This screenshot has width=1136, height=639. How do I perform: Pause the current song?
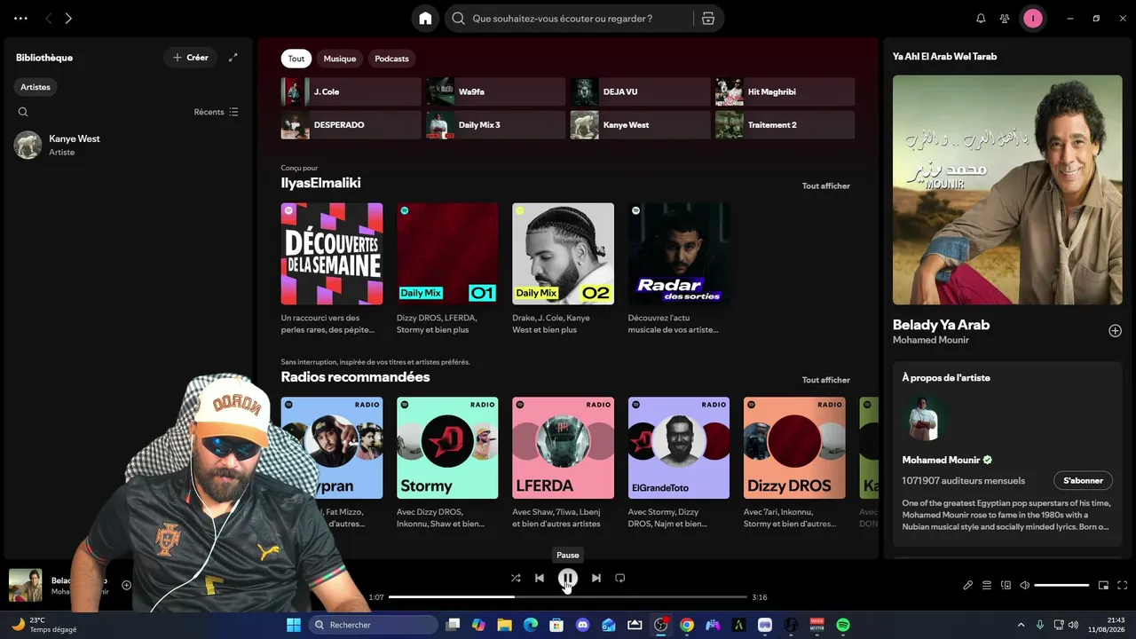[568, 578]
